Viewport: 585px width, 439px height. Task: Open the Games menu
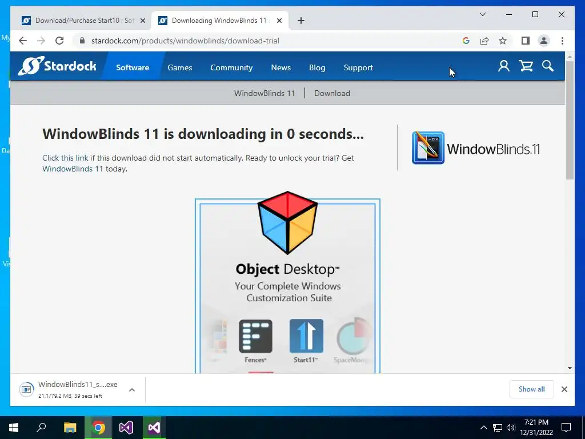click(179, 67)
